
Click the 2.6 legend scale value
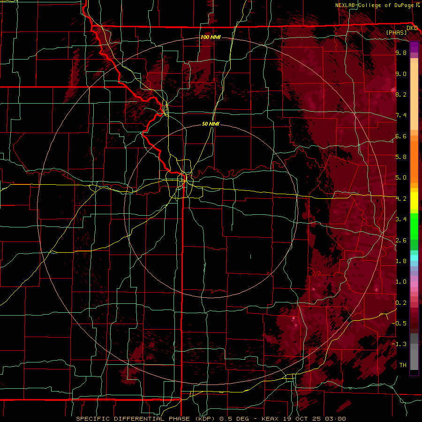coord(401,241)
